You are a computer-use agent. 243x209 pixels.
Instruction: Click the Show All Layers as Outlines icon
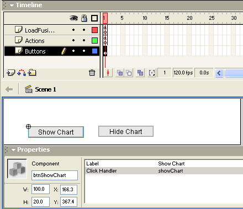(x=94, y=18)
